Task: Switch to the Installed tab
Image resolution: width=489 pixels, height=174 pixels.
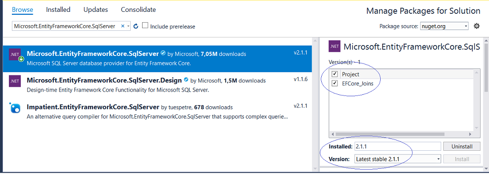Action: 58,9
